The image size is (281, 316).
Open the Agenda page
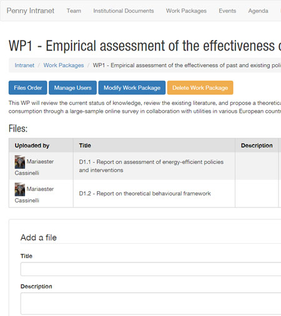[258, 11]
